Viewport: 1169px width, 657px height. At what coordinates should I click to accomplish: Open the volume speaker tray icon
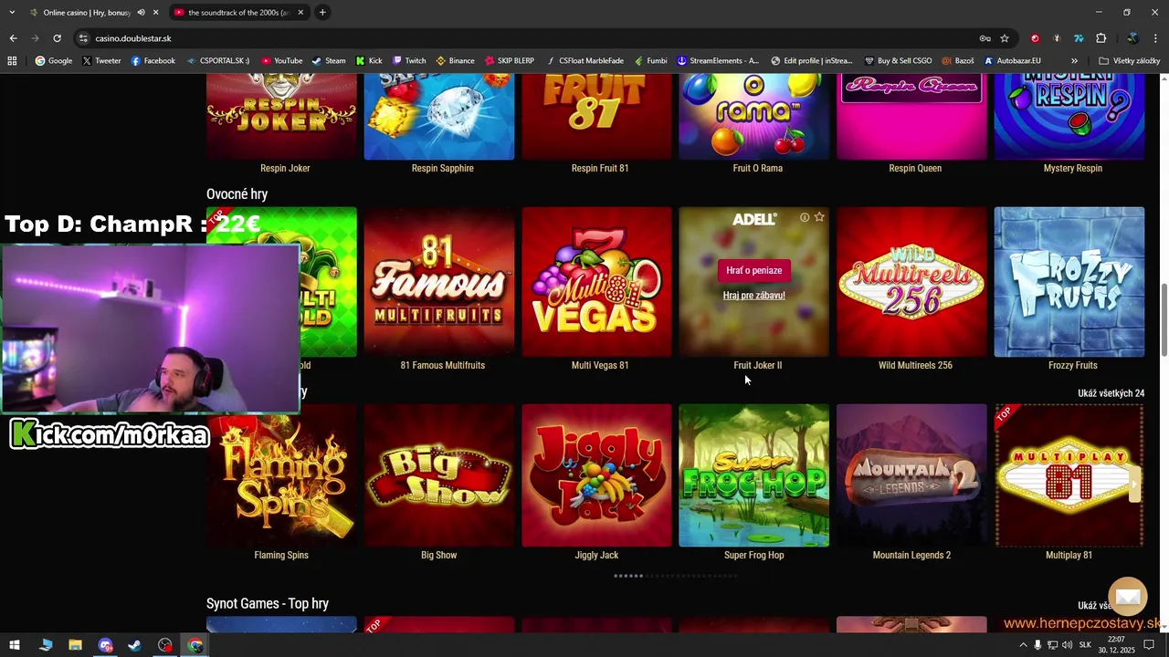(x=1068, y=645)
